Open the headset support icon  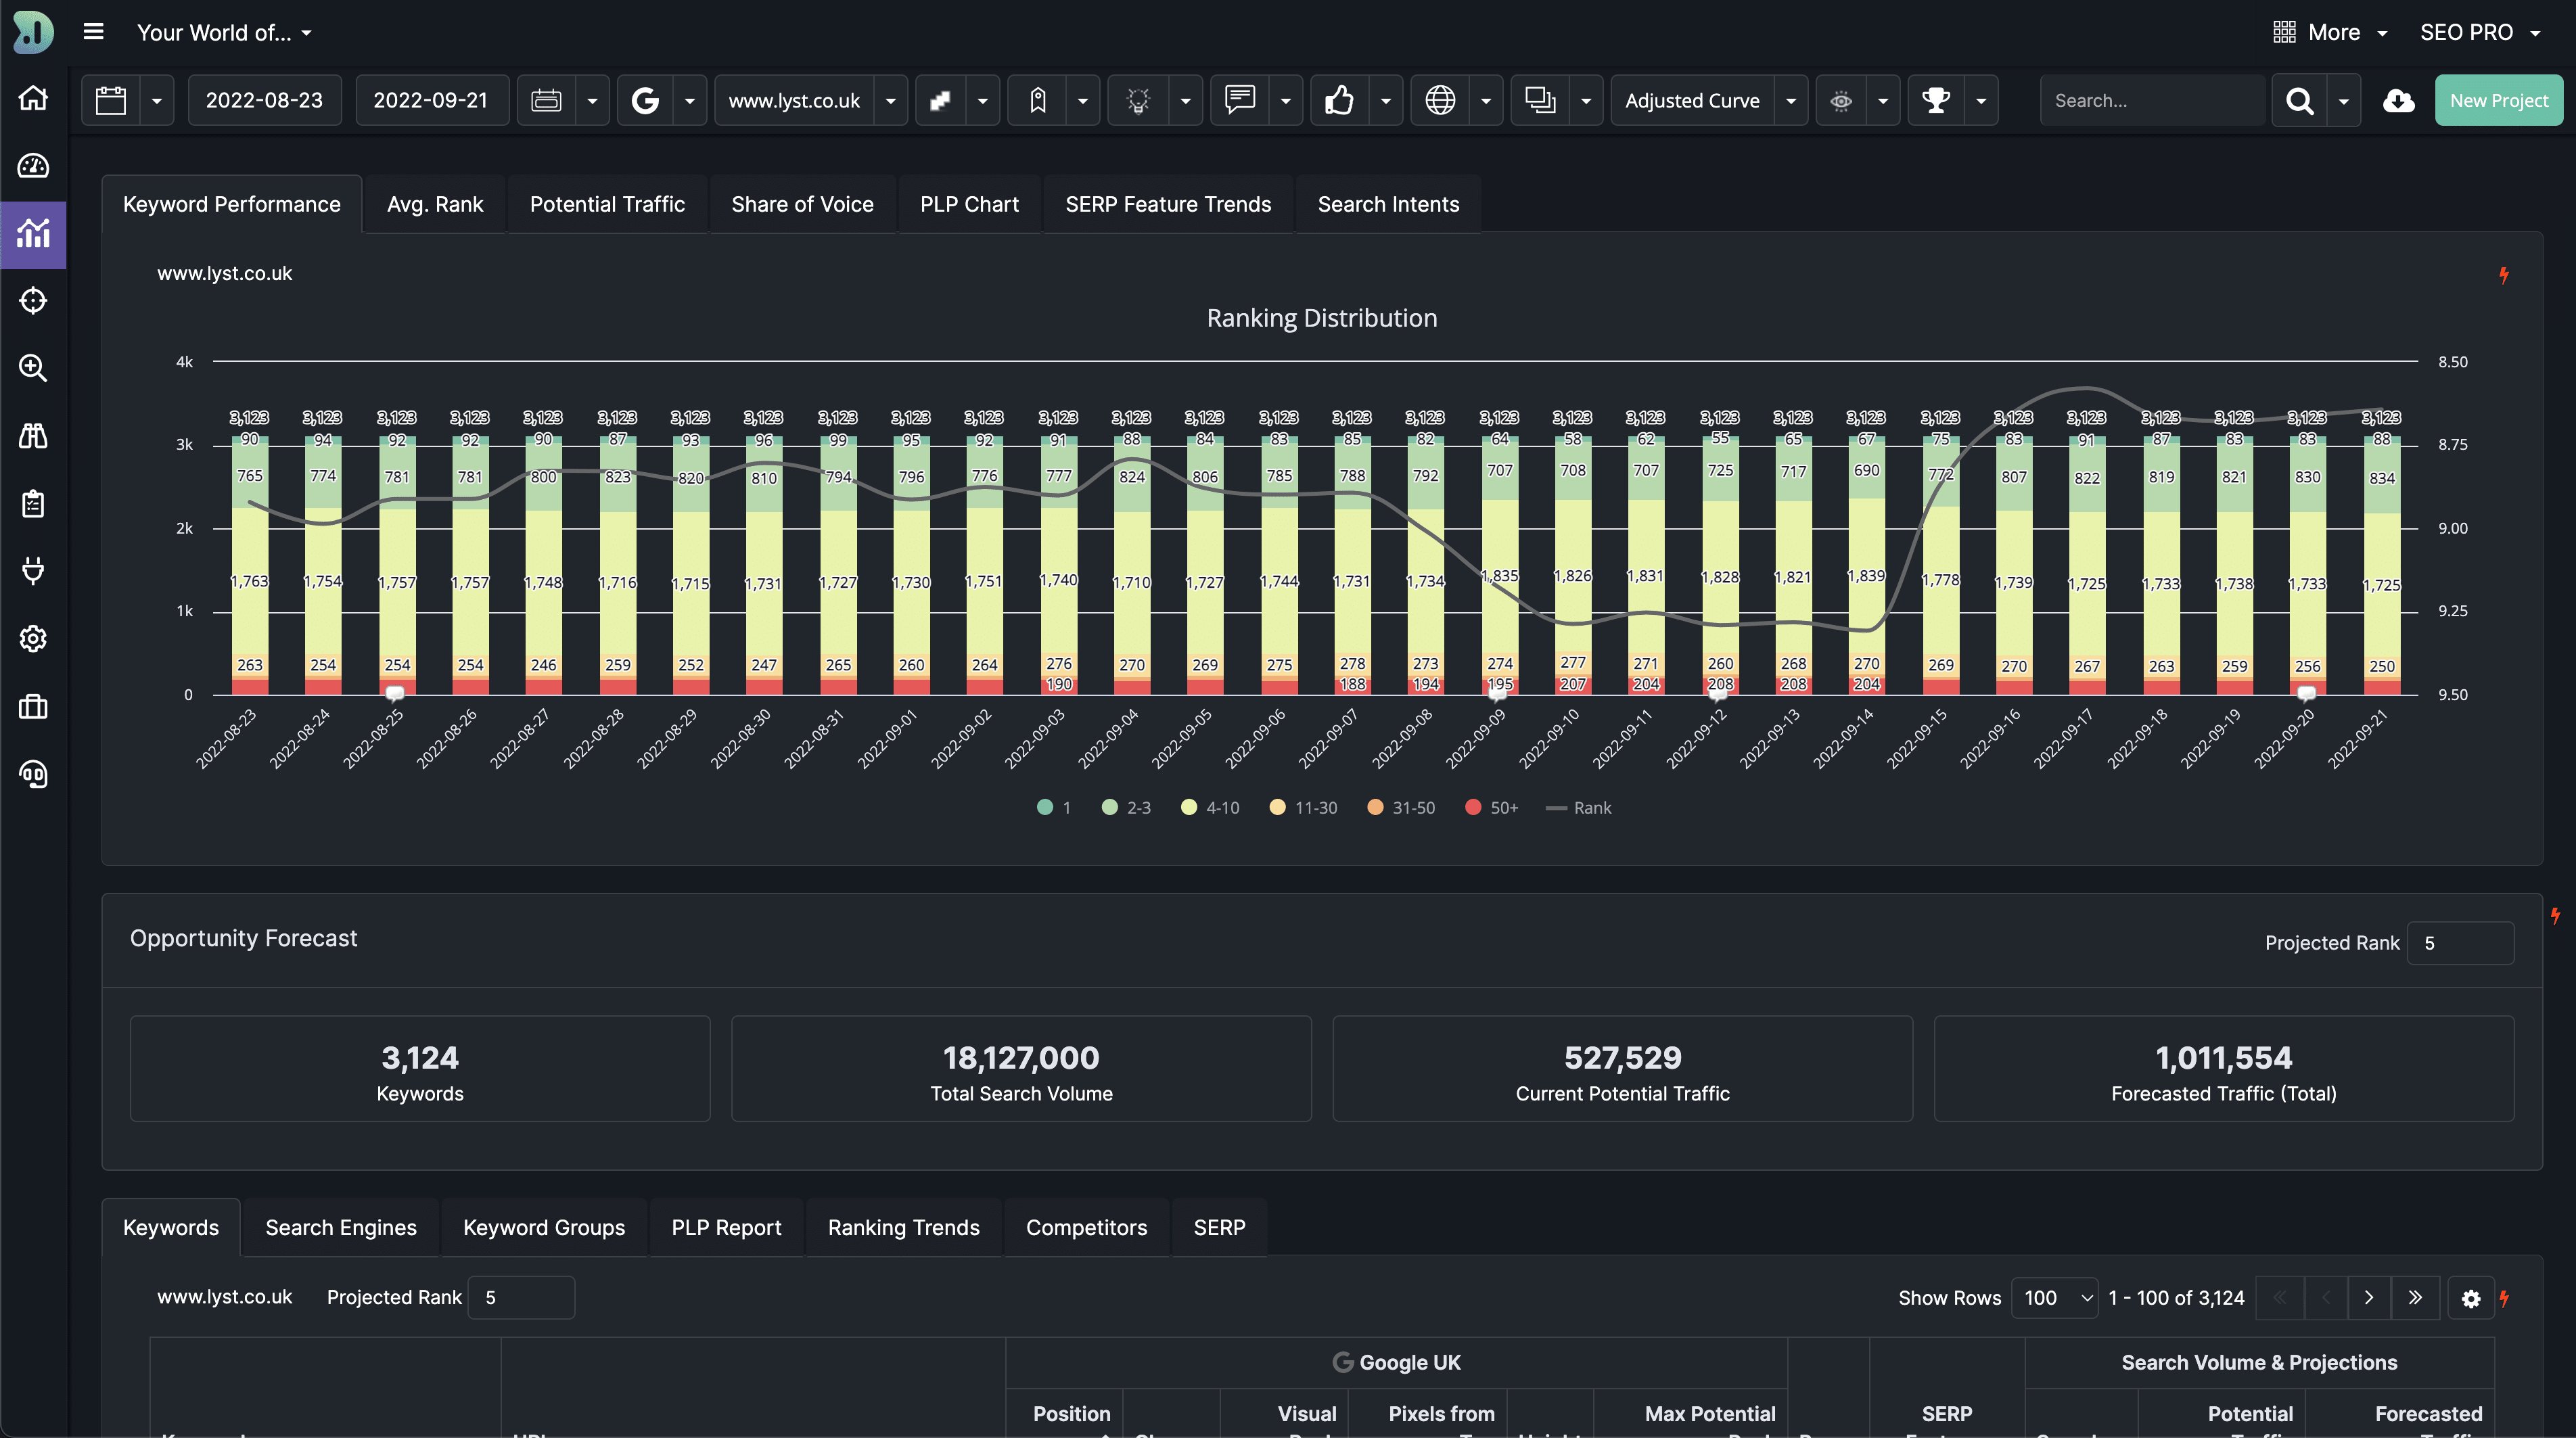pos(33,773)
